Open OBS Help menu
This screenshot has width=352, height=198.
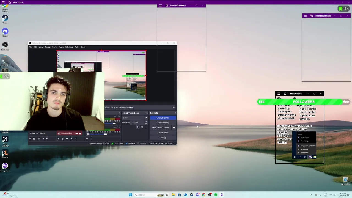(83, 47)
